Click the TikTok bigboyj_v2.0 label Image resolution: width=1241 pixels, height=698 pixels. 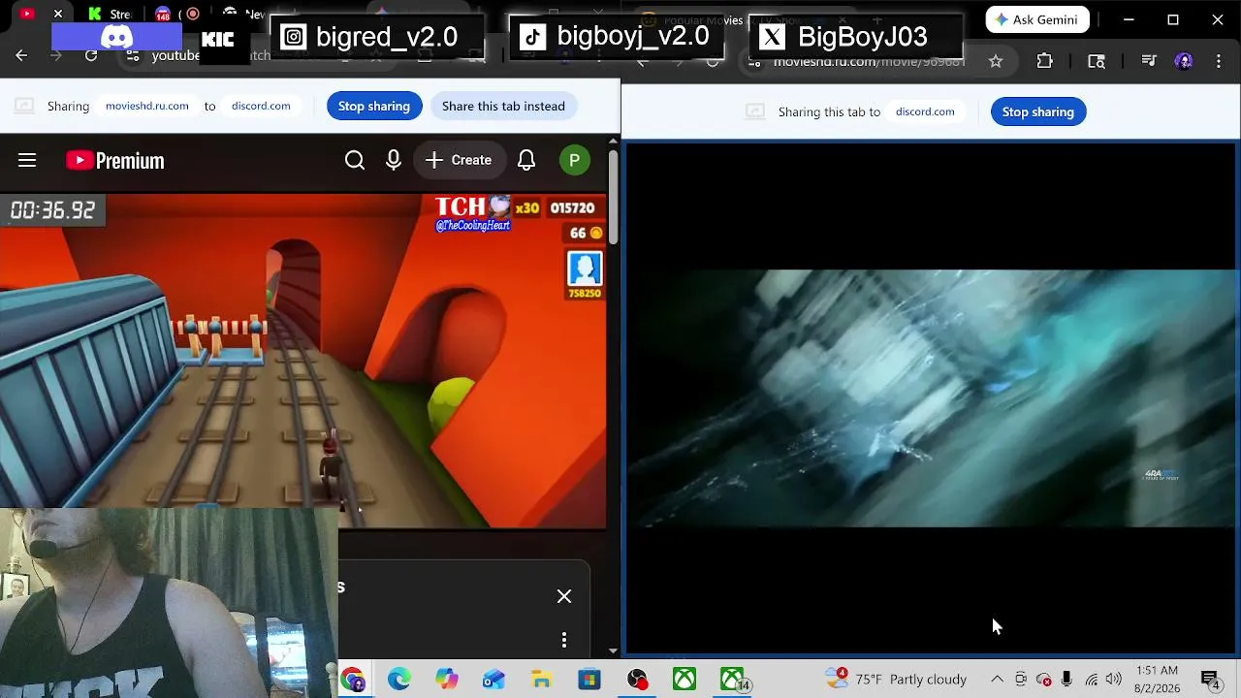point(615,37)
